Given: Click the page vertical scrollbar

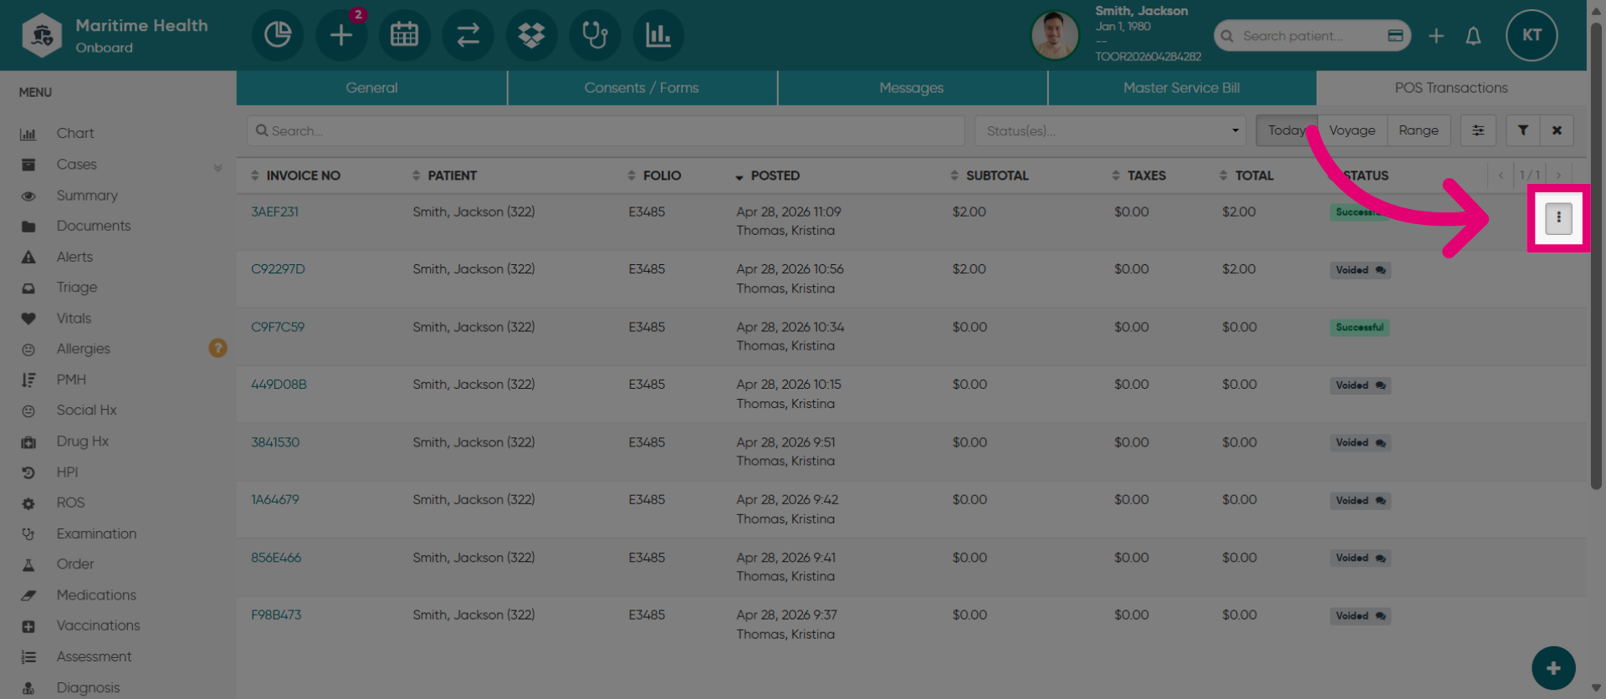Looking at the screenshot, I should tap(1596, 255).
